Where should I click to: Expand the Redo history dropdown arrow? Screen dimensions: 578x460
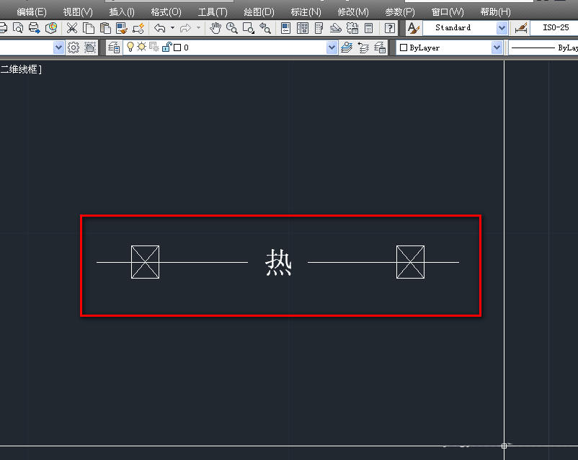pos(198,28)
